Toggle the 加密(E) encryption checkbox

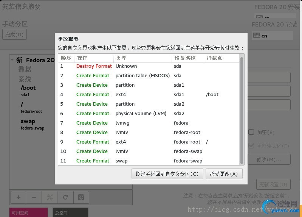(x=251, y=132)
